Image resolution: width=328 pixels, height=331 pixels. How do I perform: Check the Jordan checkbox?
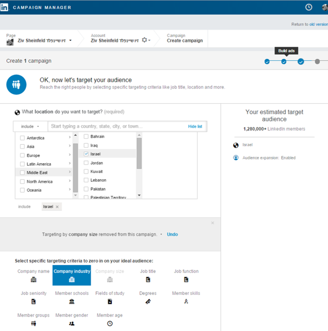pos(86,163)
